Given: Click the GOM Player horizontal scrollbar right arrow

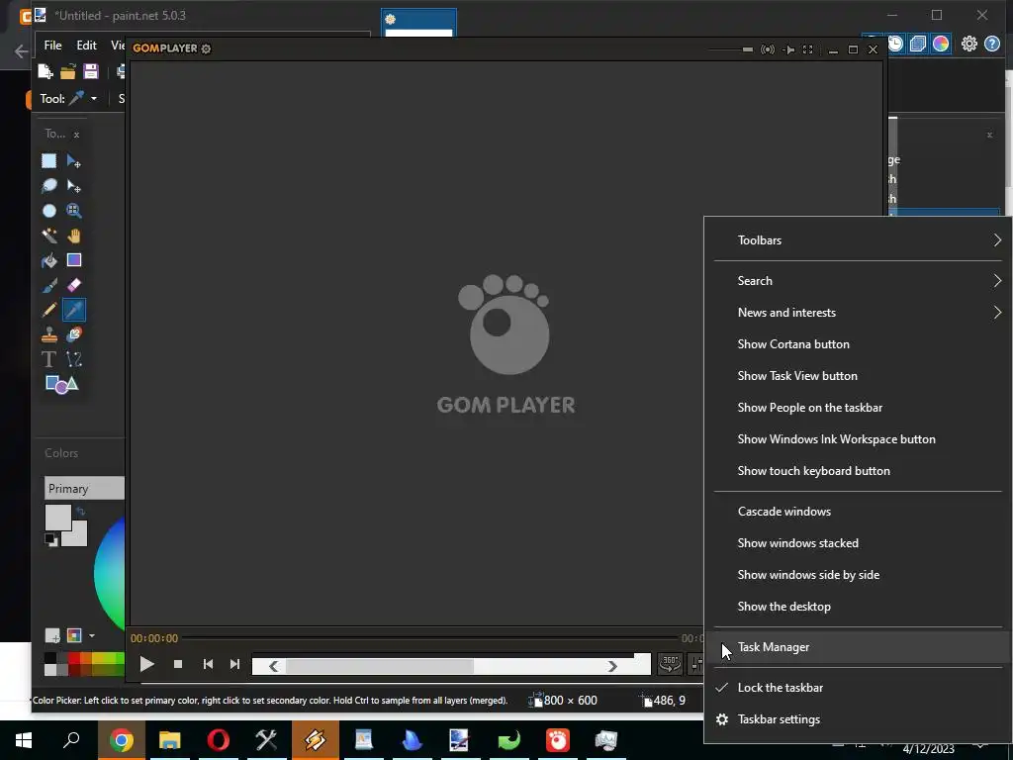Looking at the screenshot, I should pos(611,666).
